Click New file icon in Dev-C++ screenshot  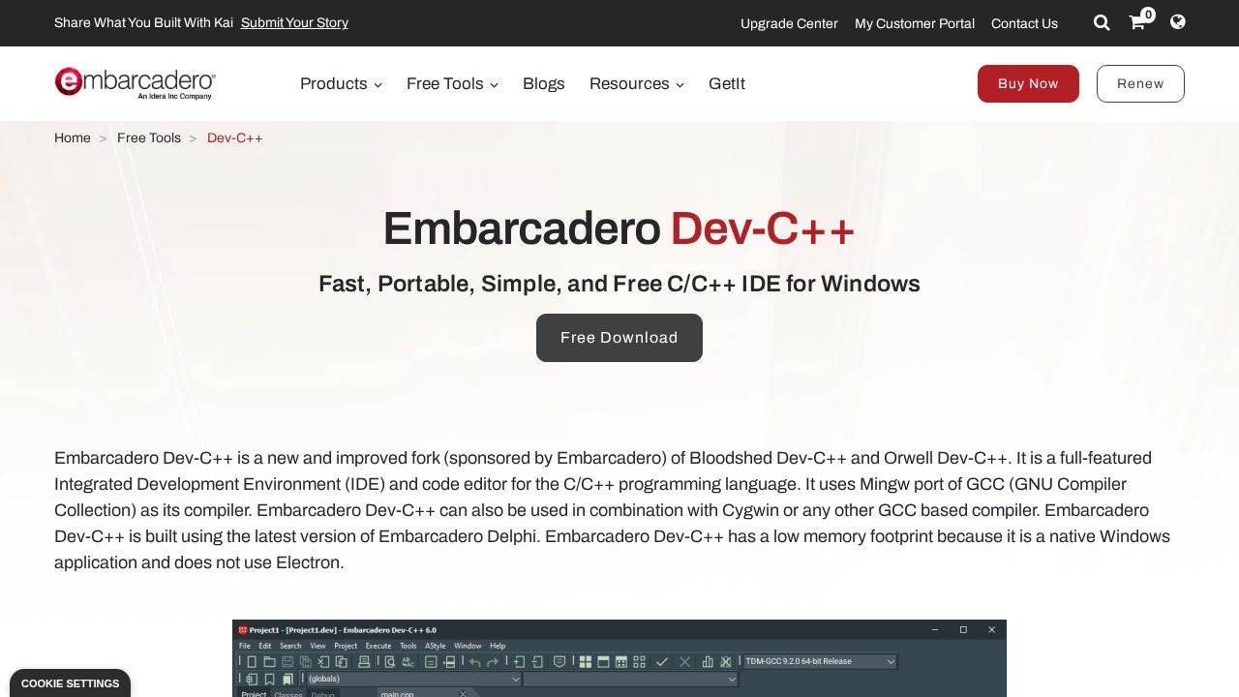(x=252, y=661)
